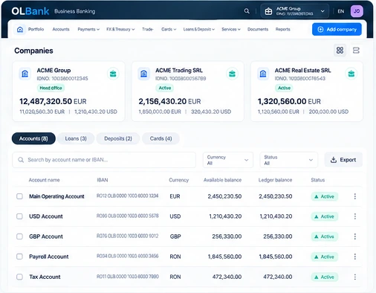Expand the Services menu

coord(231,29)
